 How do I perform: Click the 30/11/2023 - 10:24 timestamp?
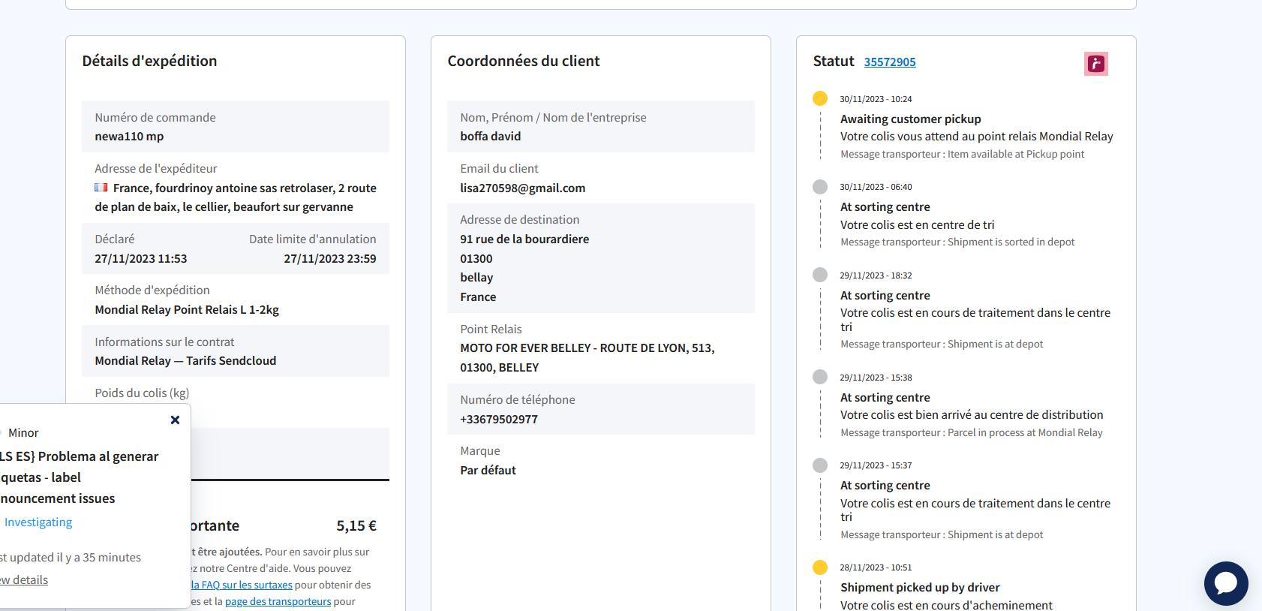tap(876, 99)
